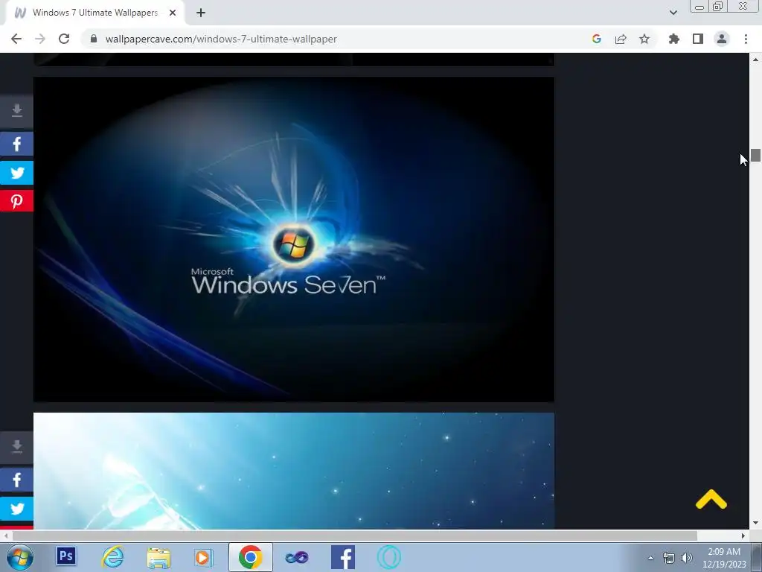The image size is (762, 572).
Task: Open the Facebook taskbar shortcut
Action: (x=343, y=557)
